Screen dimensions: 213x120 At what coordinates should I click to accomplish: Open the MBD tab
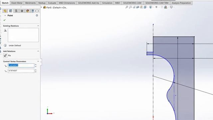[x=117, y=3]
